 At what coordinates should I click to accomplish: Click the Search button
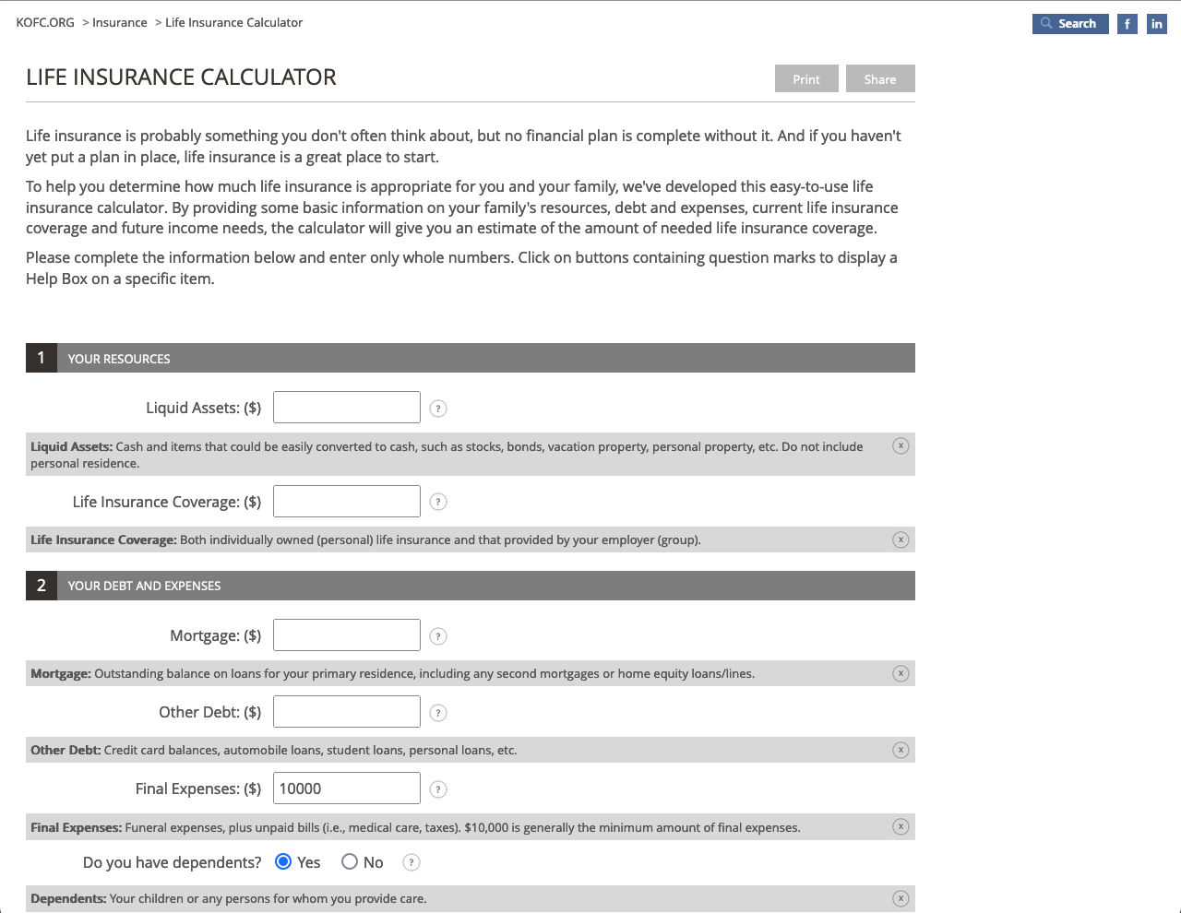(x=1070, y=24)
